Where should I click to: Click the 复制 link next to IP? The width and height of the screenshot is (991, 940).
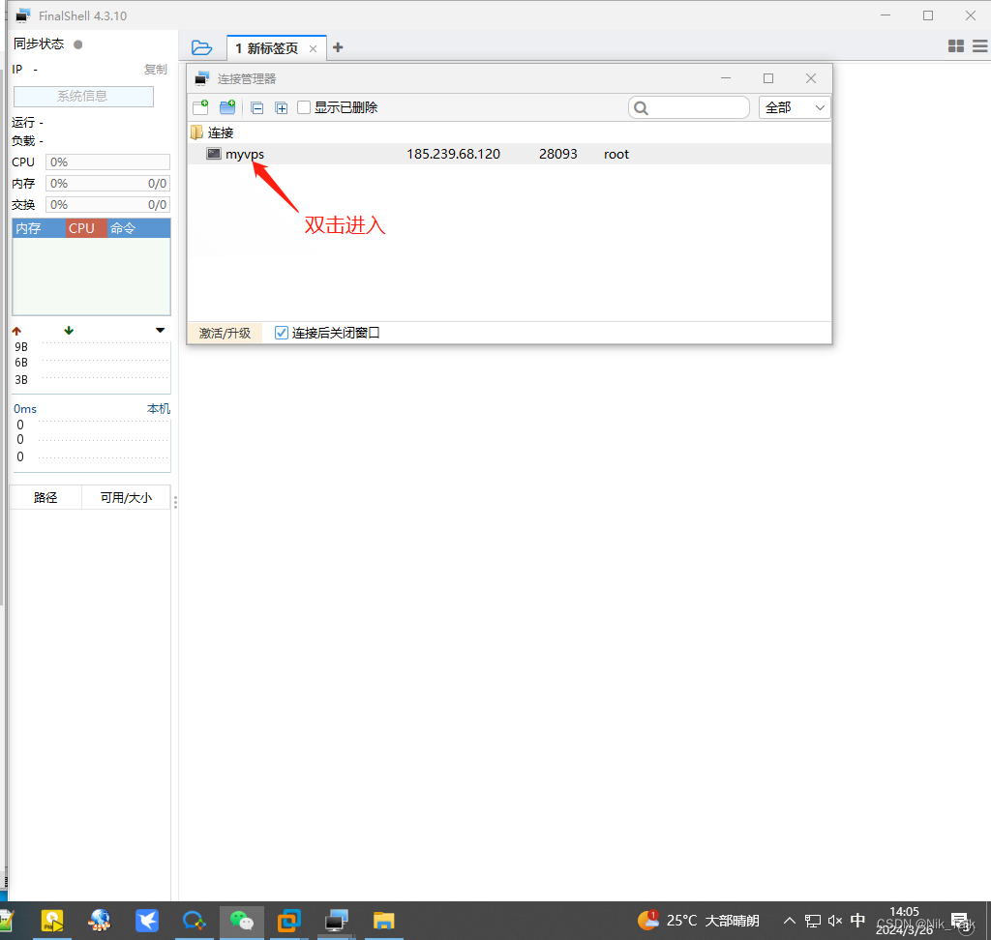tap(157, 69)
